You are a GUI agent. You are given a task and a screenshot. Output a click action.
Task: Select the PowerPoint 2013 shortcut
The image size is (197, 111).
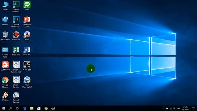pyautogui.click(x=27, y=22)
